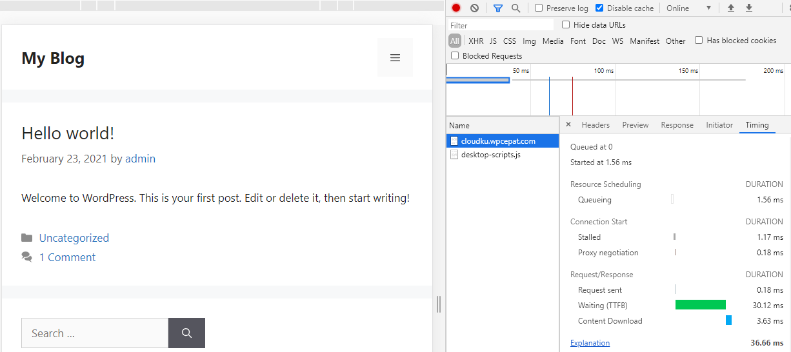This screenshot has height=352, width=791.
Task: Open the blog hamburger menu
Action: pos(395,58)
